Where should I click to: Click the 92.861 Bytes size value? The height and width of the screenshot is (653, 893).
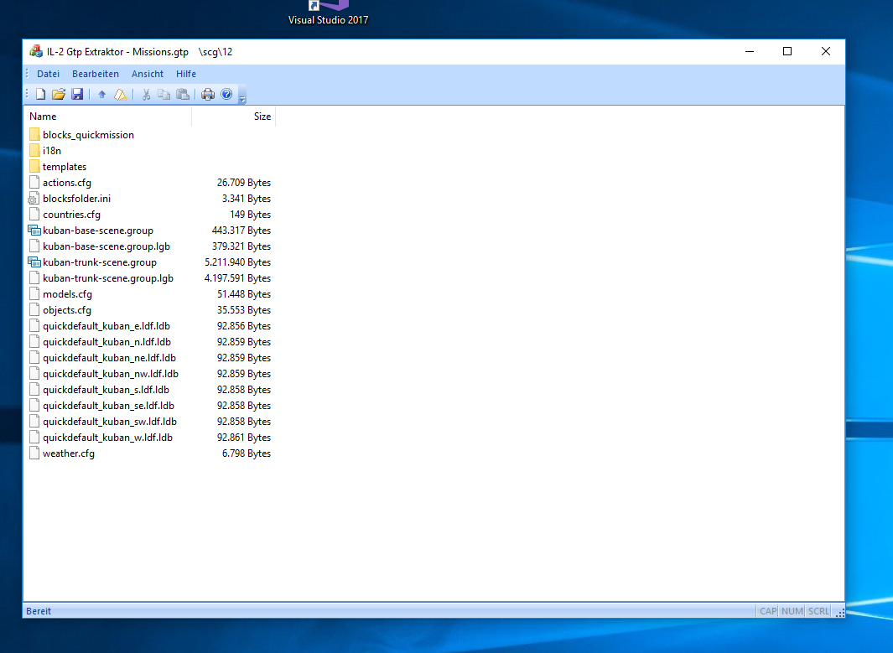[244, 438]
